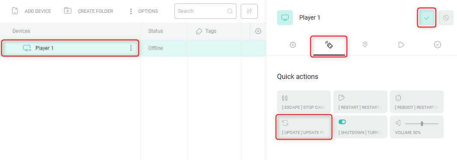Focus the Search input field

[205, 11]
